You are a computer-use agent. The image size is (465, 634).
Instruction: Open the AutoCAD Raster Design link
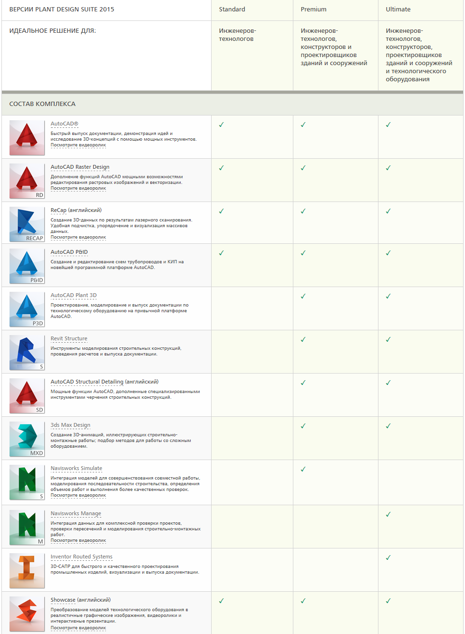[x=80, y=167]
